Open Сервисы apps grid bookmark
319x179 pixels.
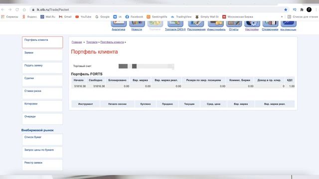tap(10, 17)
